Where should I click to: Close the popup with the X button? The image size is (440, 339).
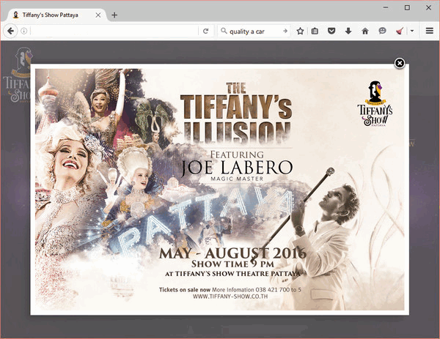pyautogui.click(x=400, y=63)
